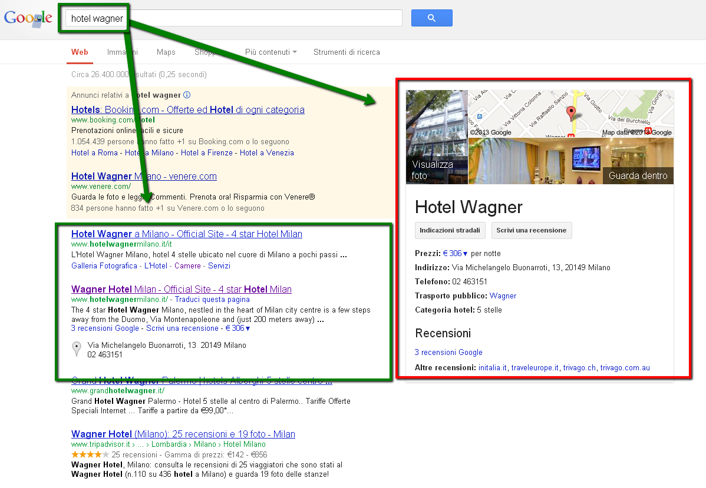Open the TripAdvisor Wagner Hotel result
706x488 pixels.
point(183,434)
